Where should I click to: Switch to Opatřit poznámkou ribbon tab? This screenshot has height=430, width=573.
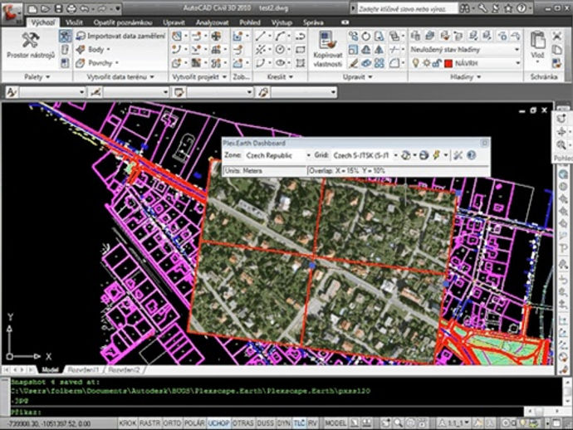click(x=123, y=22)
